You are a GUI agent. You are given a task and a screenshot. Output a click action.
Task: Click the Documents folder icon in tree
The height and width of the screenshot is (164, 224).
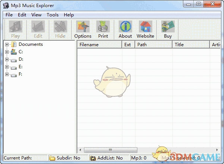(14, 44)
